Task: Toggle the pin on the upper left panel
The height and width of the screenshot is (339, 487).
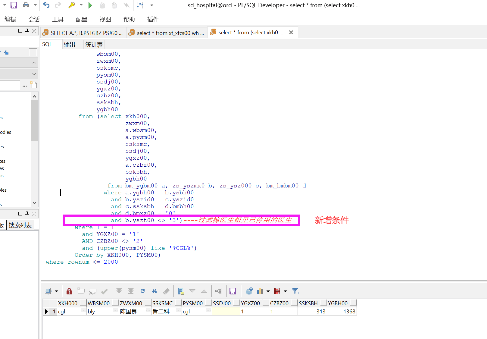Action: (x=27, y=31)
